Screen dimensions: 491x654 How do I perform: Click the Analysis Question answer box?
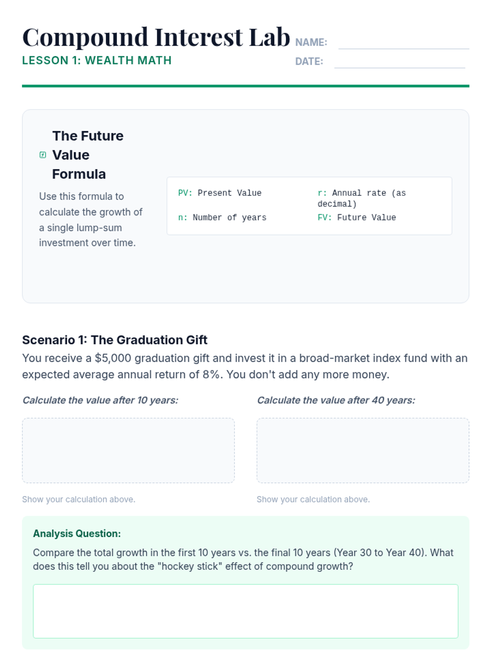245,611
